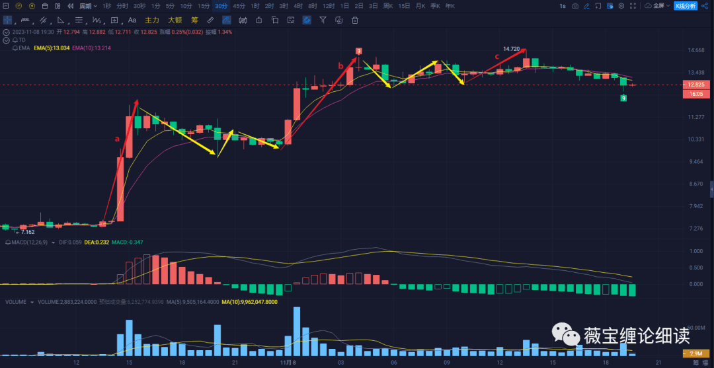This screenshot has height=368, width=714.
Task: Click the chart type icon at toolbar start
Action: (x=6, y=6)
